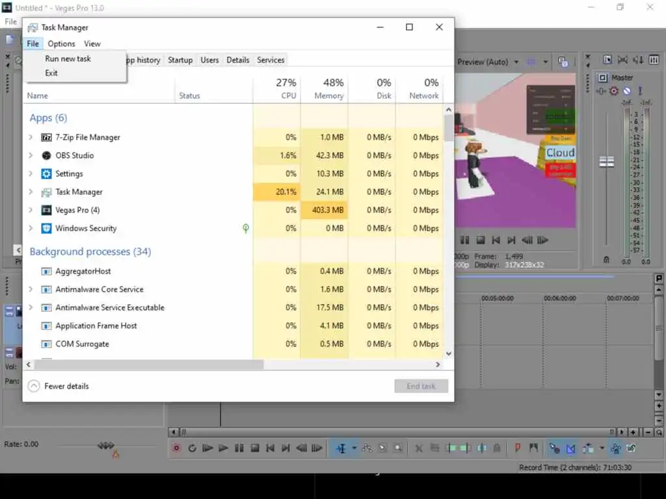Click the overlays grid icon in preview
Image resolution: width=666 pixels, height=499 pixels.
point(531,62)
